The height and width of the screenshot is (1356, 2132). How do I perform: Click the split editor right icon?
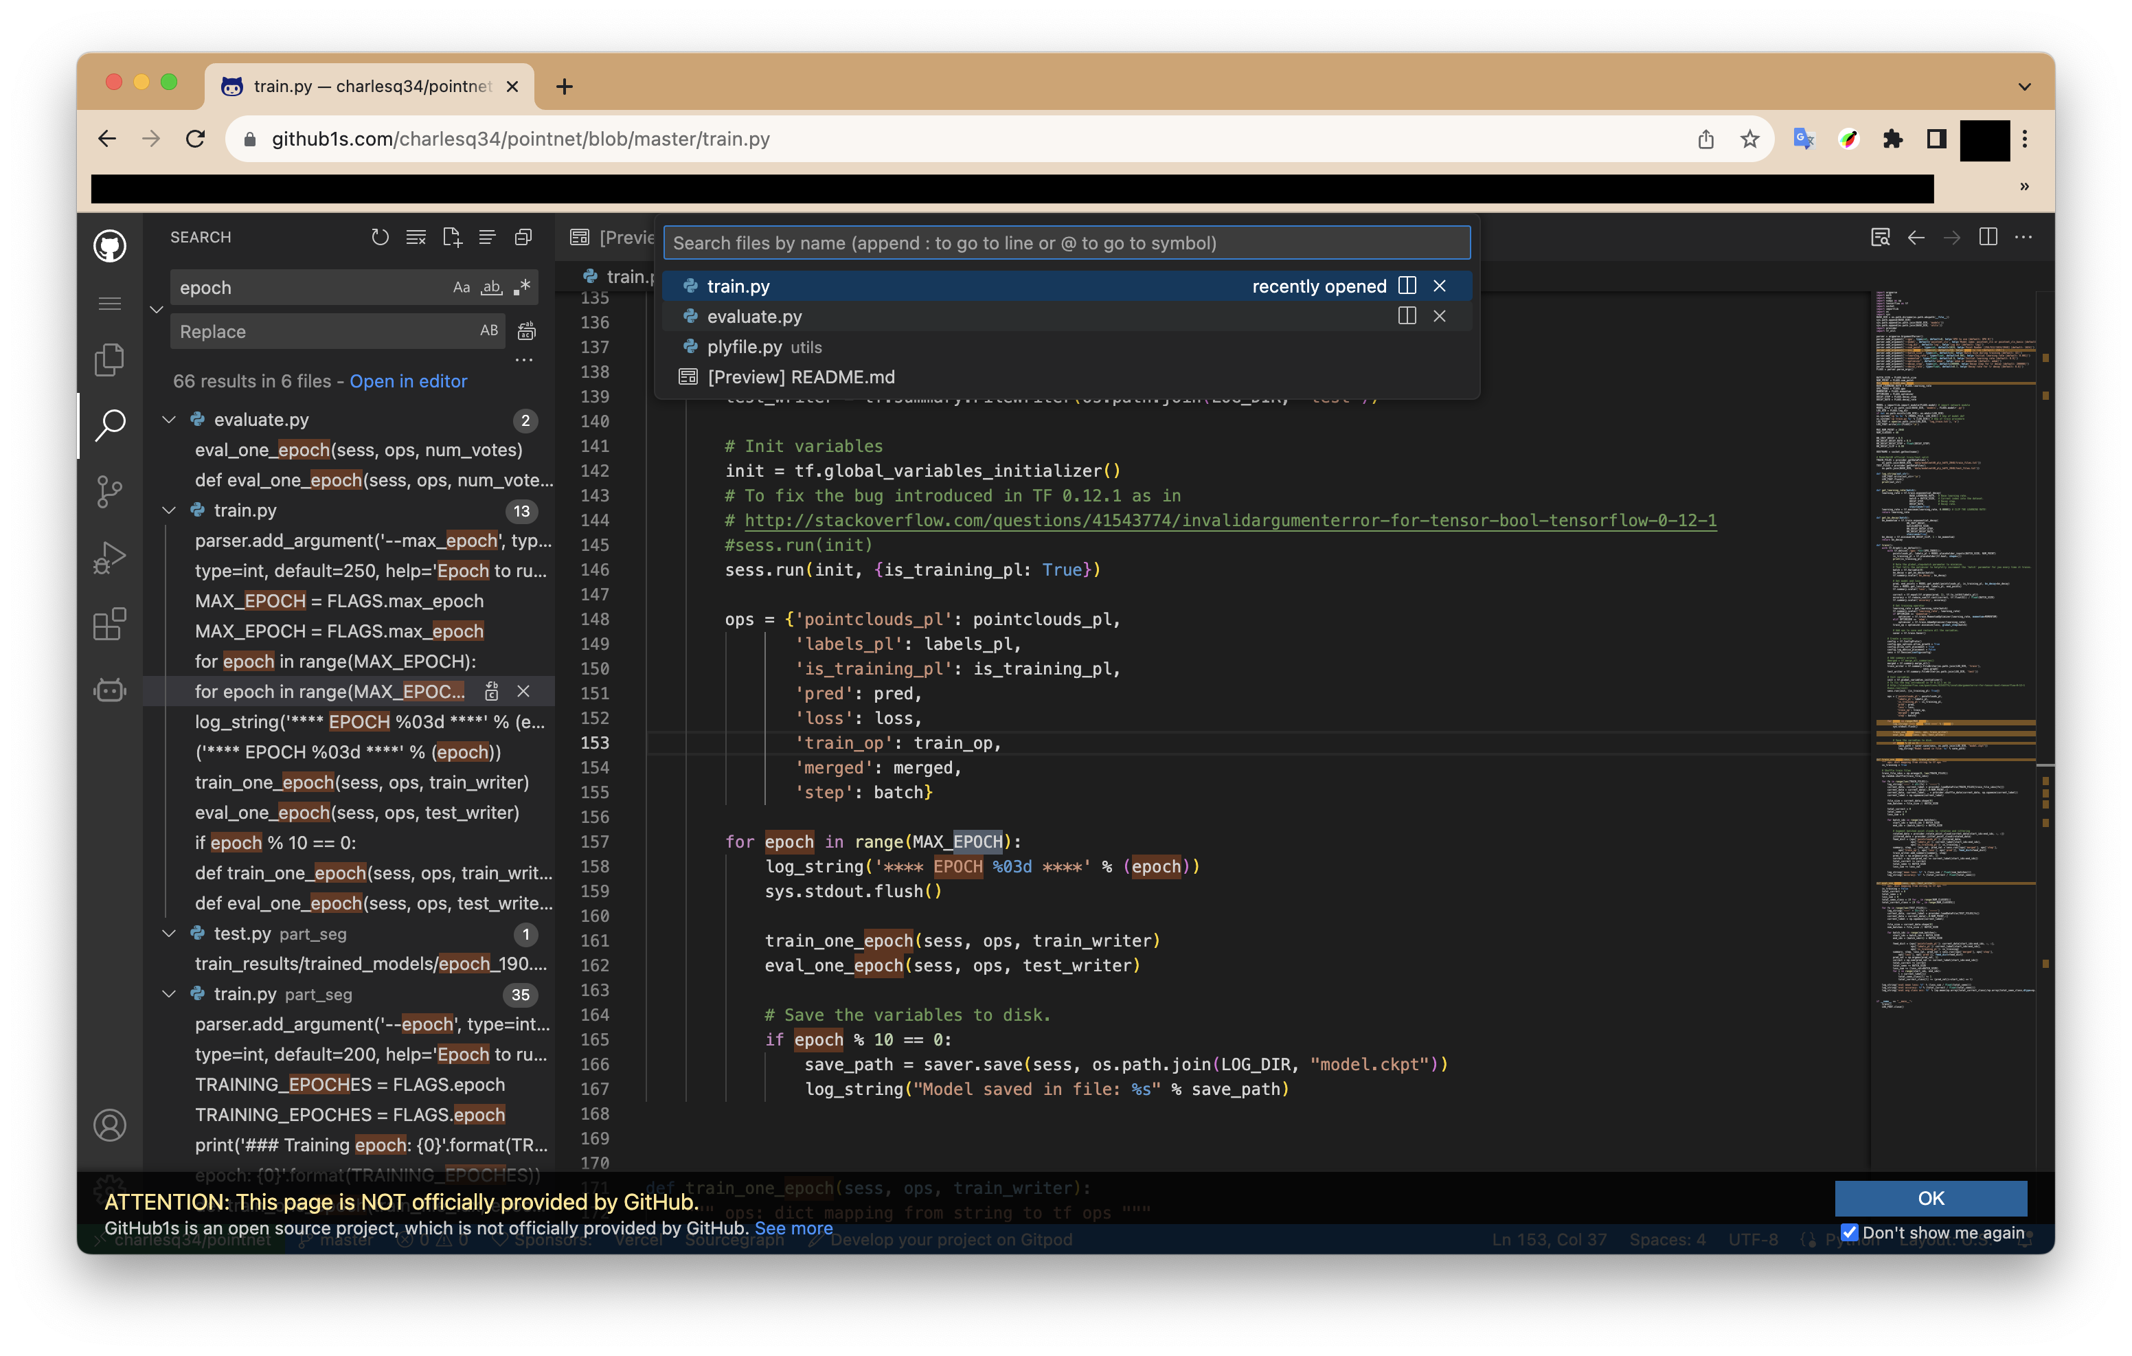pyautogui.click(x=1988, y=238)
